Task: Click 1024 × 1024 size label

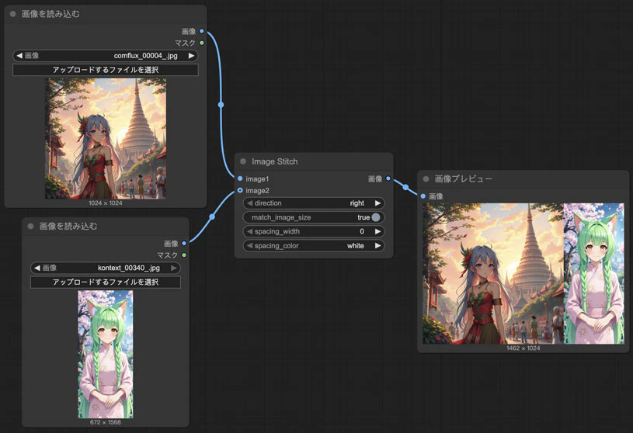Action: coord(106,203)
